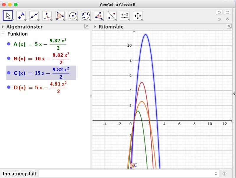Collapse the Funktion group in the algebra list
Image resolution: width=236 pixels, height=178 pixels.
[3, 34]
